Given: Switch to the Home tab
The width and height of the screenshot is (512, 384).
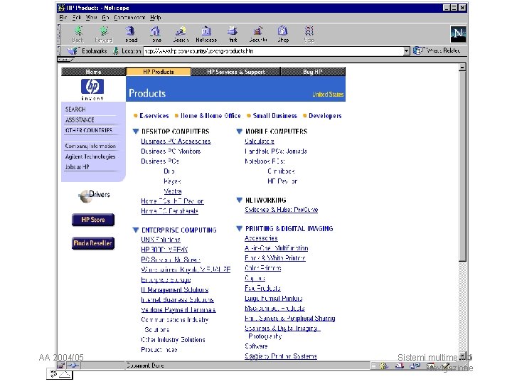Looking at the screenshot, I should point(93,72).
